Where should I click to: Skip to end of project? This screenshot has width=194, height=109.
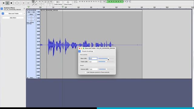click(x=19, y=3)
